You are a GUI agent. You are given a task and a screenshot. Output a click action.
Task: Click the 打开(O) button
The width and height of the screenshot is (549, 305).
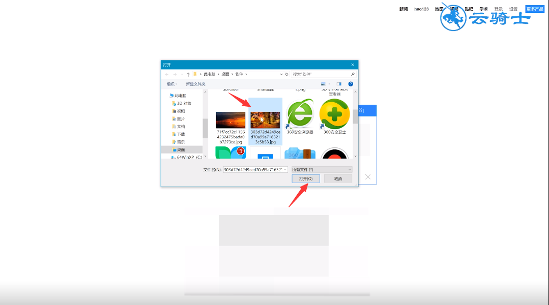click(306, 179)
